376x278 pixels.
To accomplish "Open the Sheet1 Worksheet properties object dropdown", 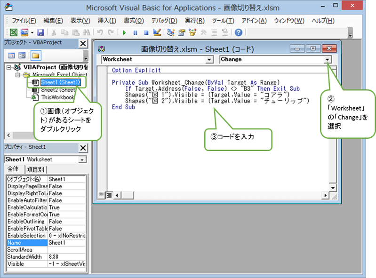I will tap(82, 159).
